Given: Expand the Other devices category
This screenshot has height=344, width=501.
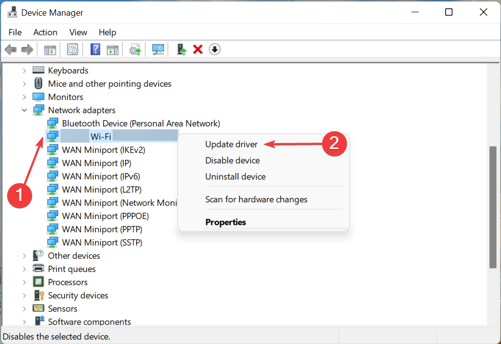Looking at the screenshot, I should 24,256.
